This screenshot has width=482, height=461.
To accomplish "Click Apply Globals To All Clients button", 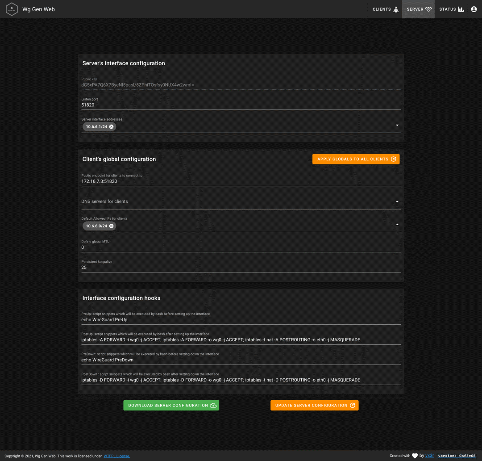I will [x=356, y=159].
